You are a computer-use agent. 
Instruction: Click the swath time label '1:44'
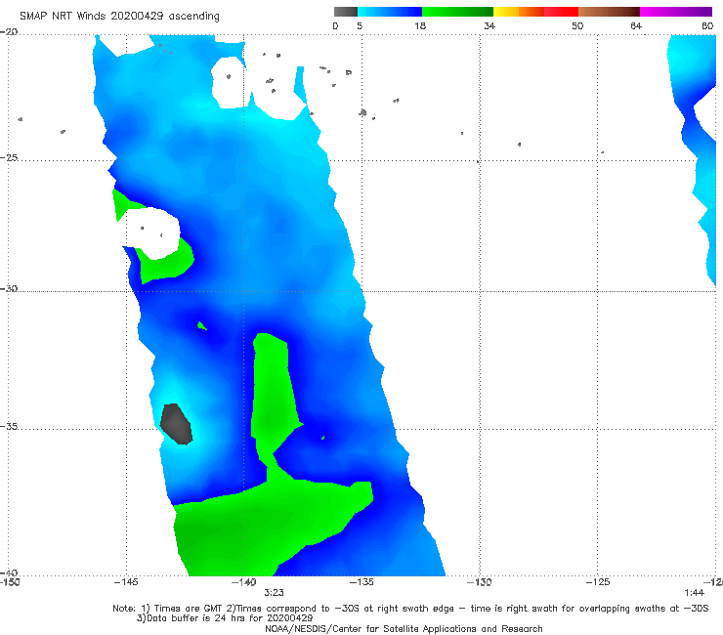[694, 593]
